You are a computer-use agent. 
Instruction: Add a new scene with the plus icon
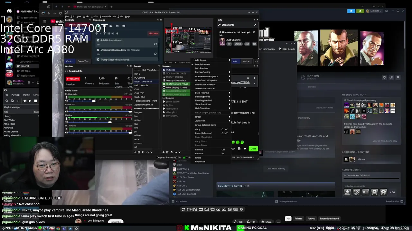(135, 152)
